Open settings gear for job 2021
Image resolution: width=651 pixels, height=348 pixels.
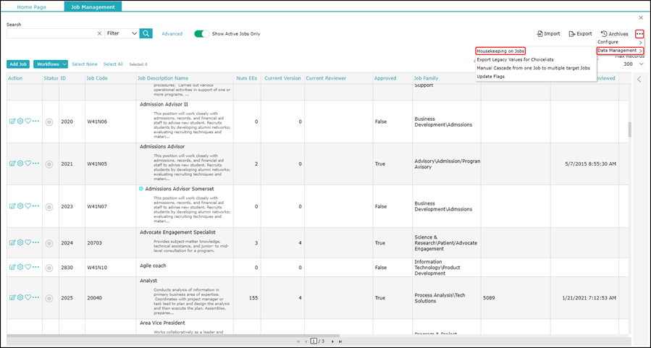pos(20,164)
